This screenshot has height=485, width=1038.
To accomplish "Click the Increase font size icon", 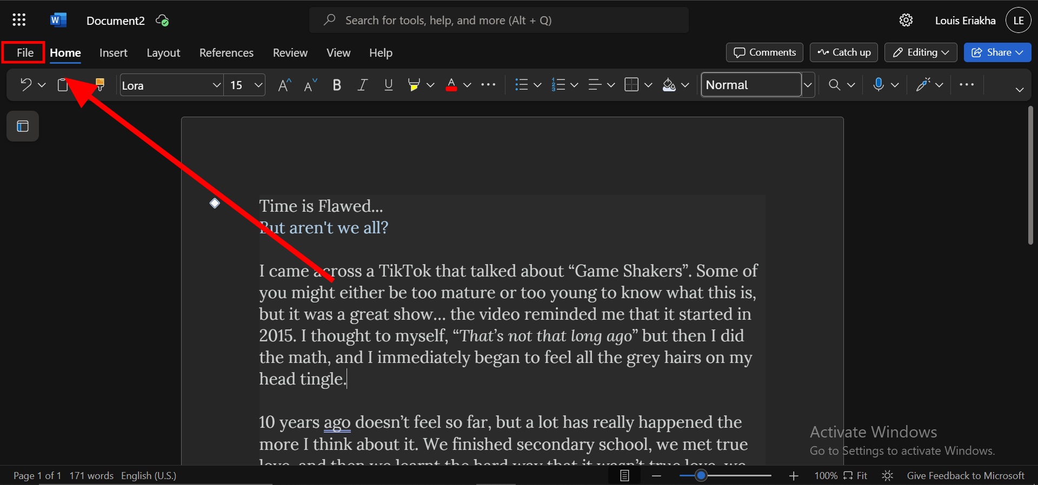I will pyautogui.click(x=284, y=85).
